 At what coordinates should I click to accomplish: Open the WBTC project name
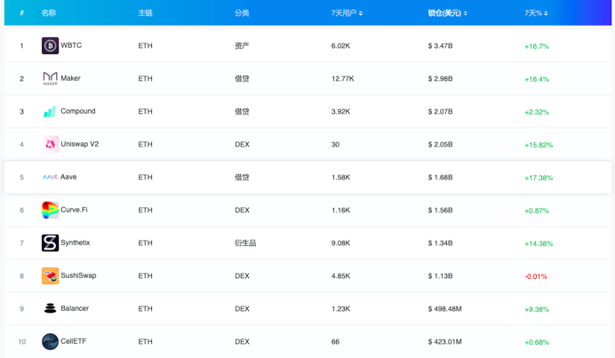tap(71, 45)
